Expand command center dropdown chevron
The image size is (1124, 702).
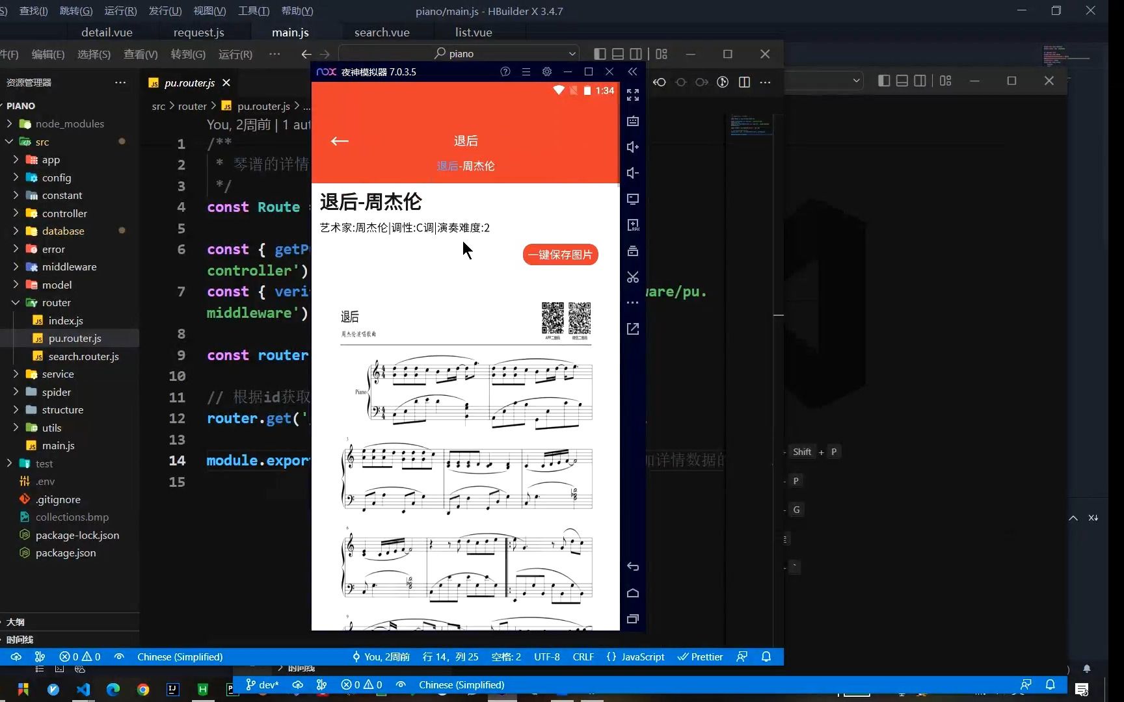(x=572, y=53)
